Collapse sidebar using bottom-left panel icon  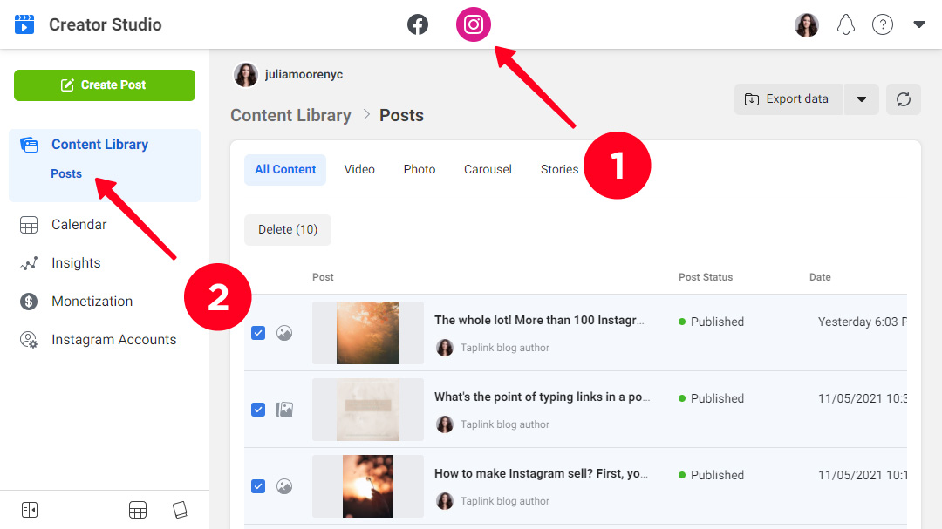tap(30, 510)
